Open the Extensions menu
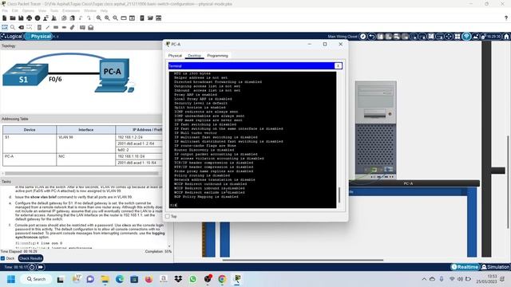Viewport: 511px width, 287px height. [x=71, y=10]
